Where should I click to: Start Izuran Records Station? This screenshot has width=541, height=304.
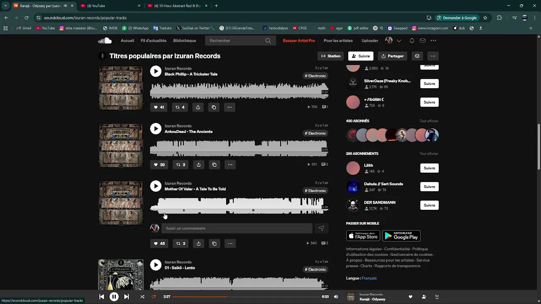[331, 56]
